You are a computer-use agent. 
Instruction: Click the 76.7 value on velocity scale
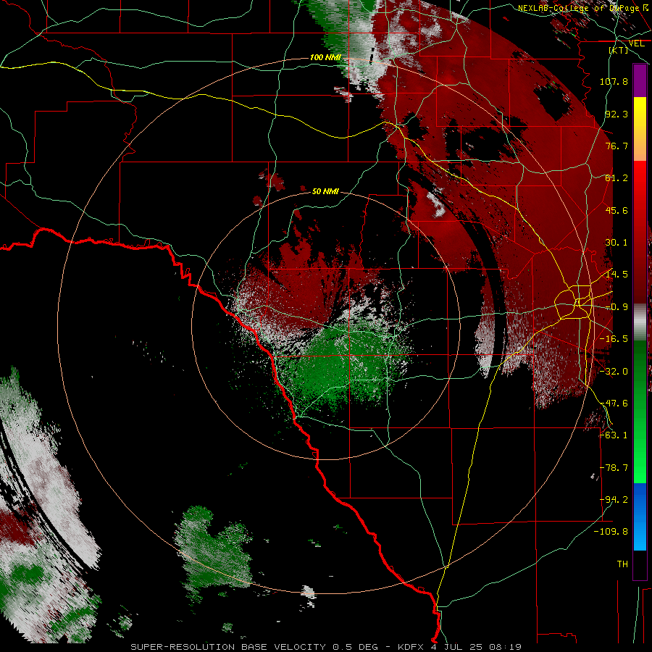617,146
